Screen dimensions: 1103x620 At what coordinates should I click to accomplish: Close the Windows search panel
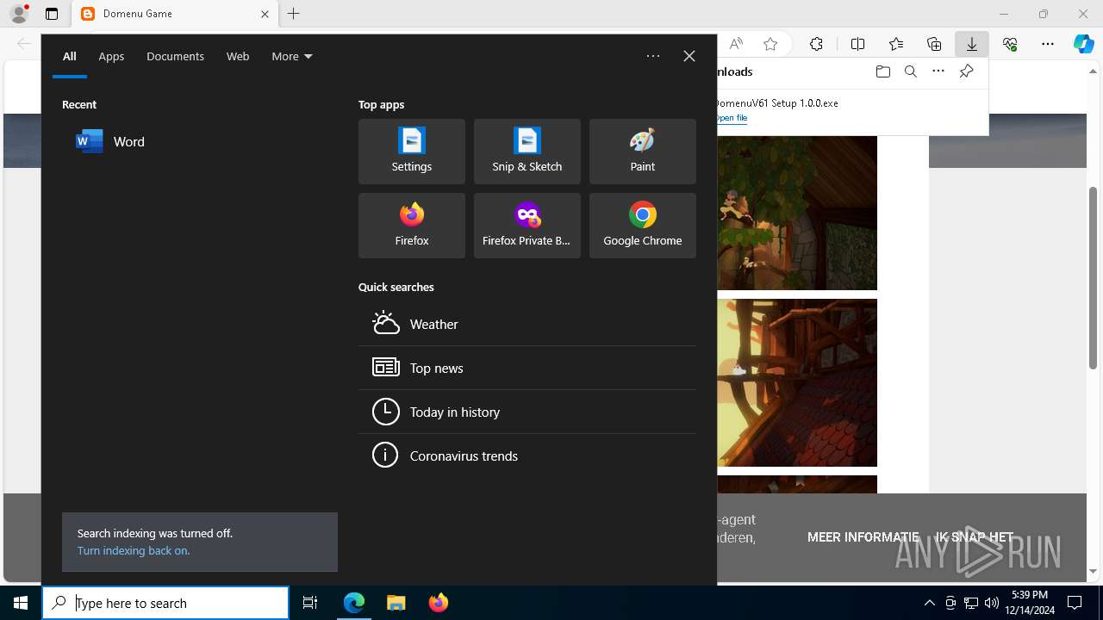689,56
